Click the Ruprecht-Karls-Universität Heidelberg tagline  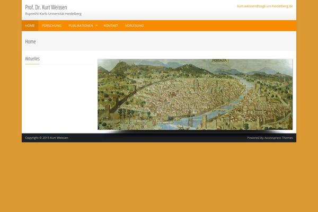tap(54, 14)
